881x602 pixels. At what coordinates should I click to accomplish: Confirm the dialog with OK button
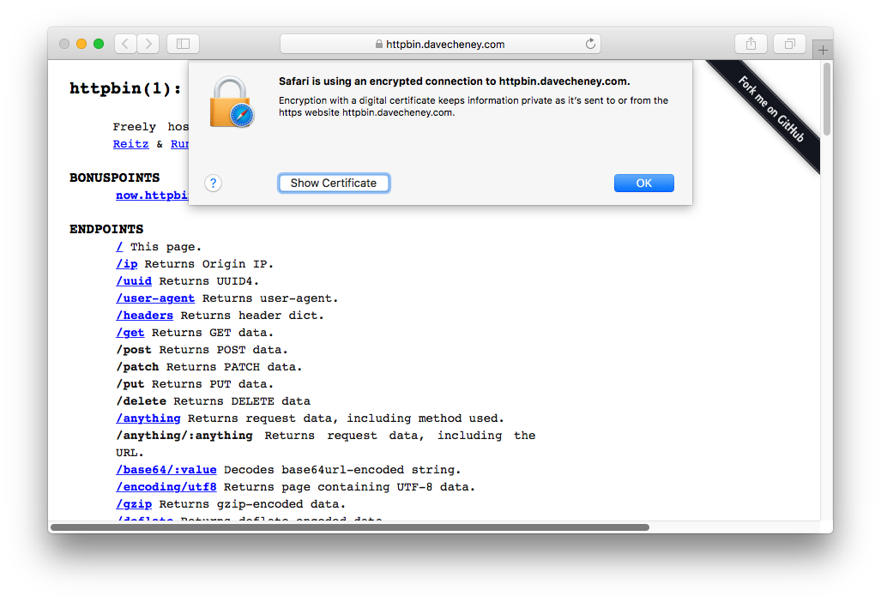point(643,183)
